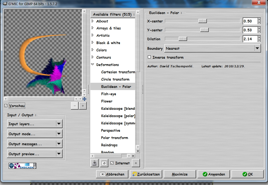Expand the Colors filter category
This screenshot has height=185, width=268.
93,50
